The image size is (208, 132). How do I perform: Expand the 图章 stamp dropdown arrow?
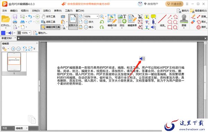184,28
